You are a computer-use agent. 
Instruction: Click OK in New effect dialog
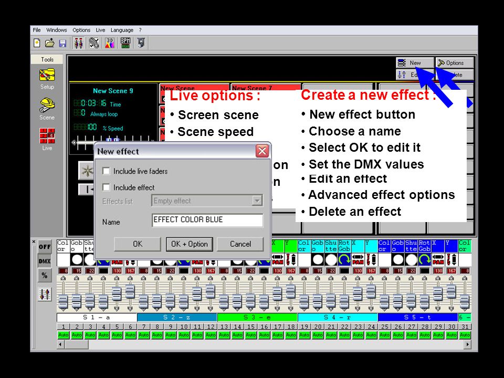[x=138, y=244]
